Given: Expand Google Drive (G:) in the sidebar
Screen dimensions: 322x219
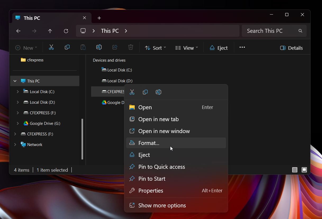Looking at the screenshot, I should click(x=18, y=123).
